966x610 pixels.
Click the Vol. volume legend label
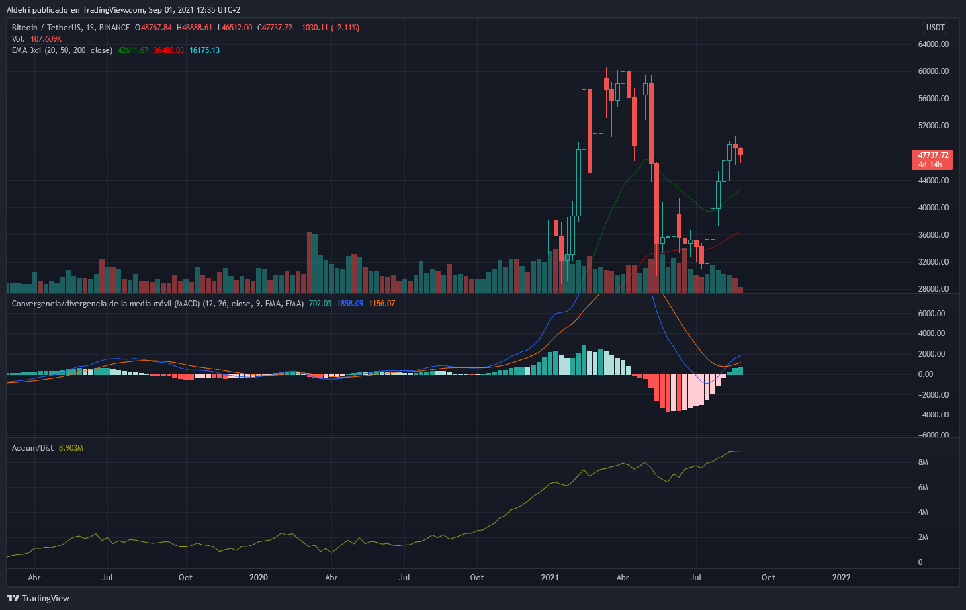[19, 39]
